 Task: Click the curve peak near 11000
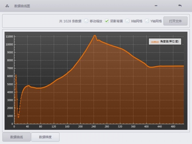coord(95,36)
